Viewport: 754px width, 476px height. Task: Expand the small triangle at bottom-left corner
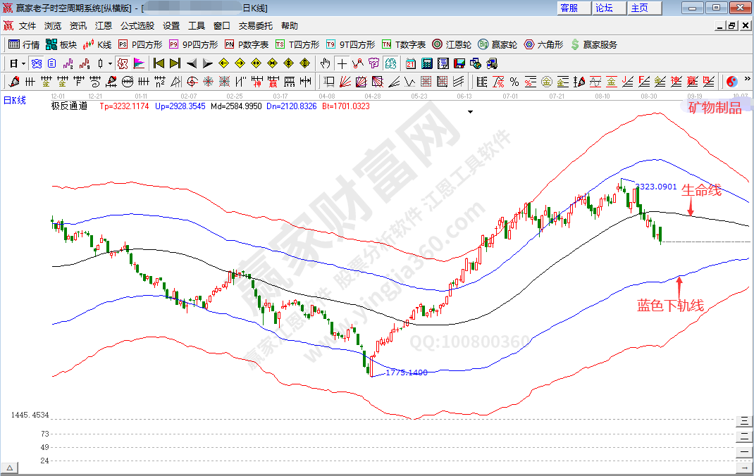point(10,468)
